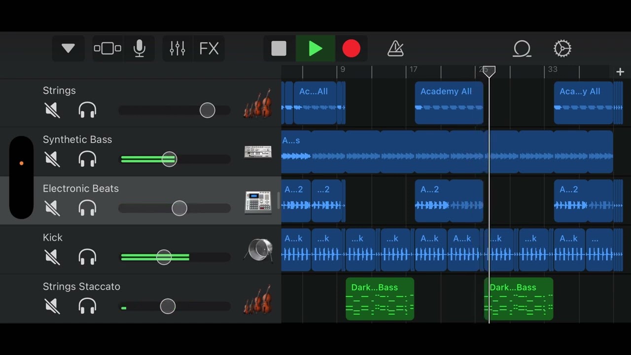Select the Electronic Beats track name

pos(81,188)
